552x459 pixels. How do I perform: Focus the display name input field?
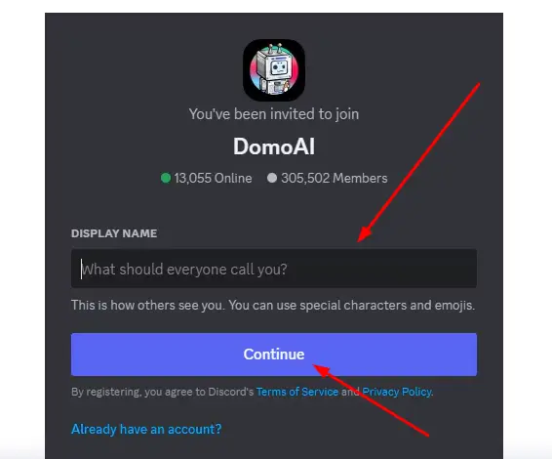pyautogui.click(x=274, y=269)
